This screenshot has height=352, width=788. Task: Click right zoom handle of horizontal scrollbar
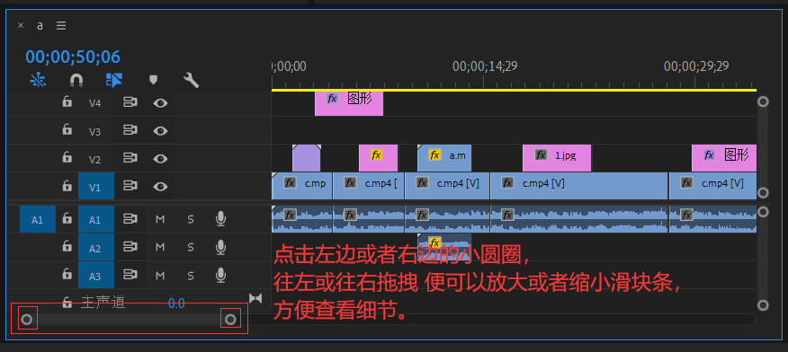[x=230, y=320]
